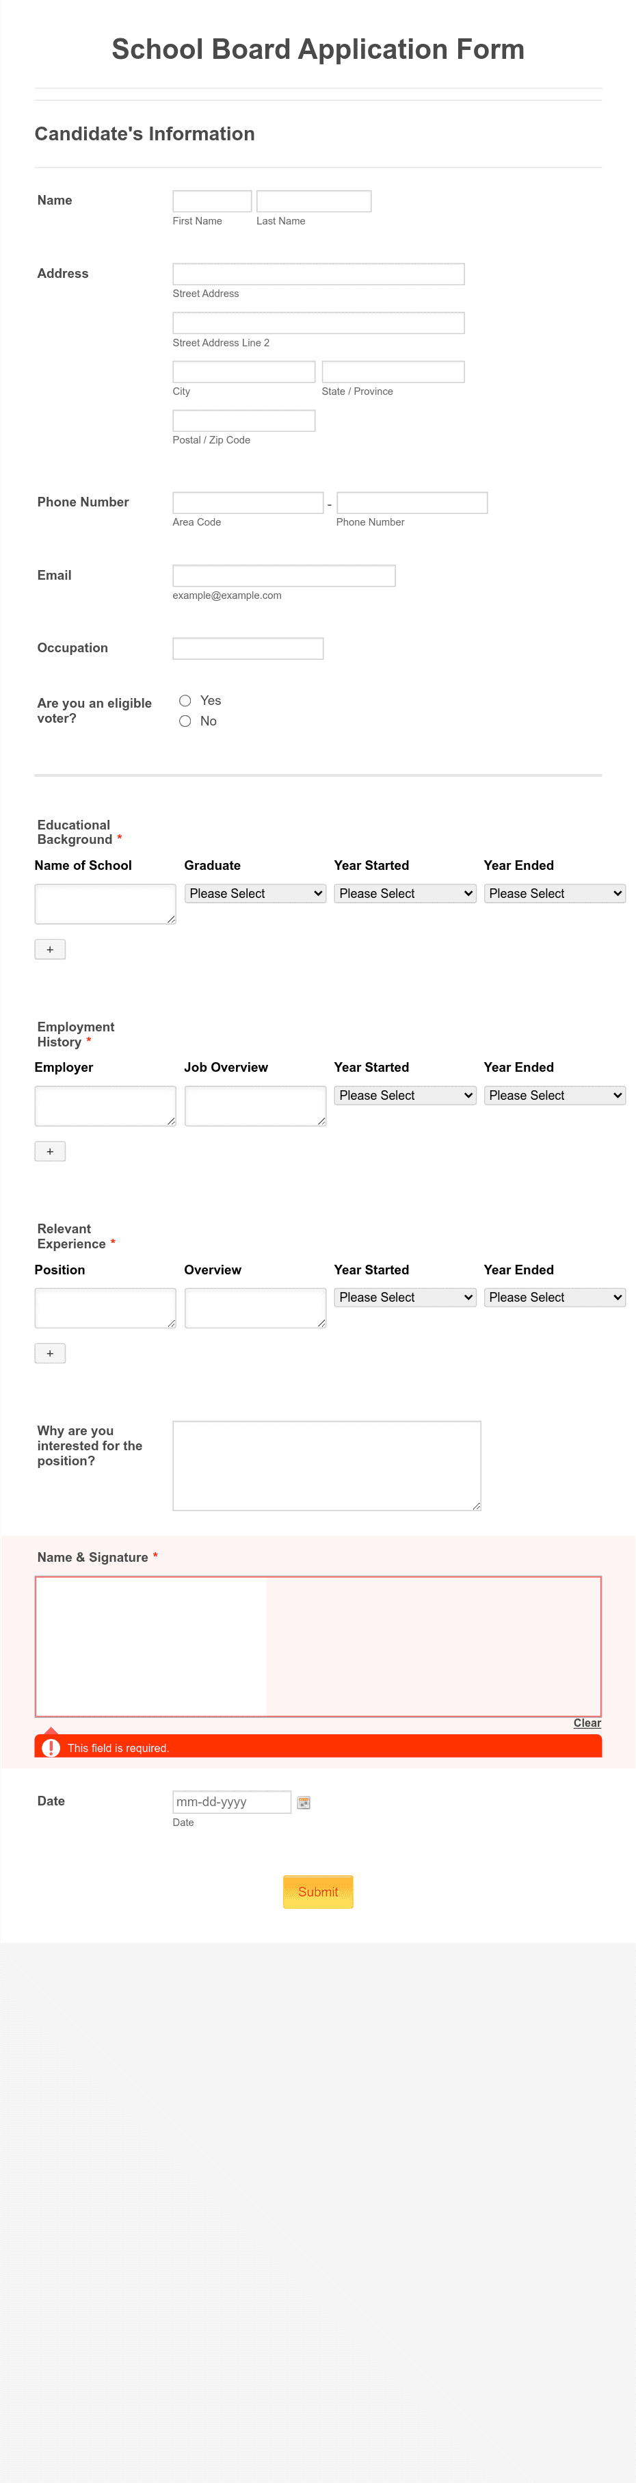
Task: Add another row with Educational Background plus button
Action: tap(50, 949)
